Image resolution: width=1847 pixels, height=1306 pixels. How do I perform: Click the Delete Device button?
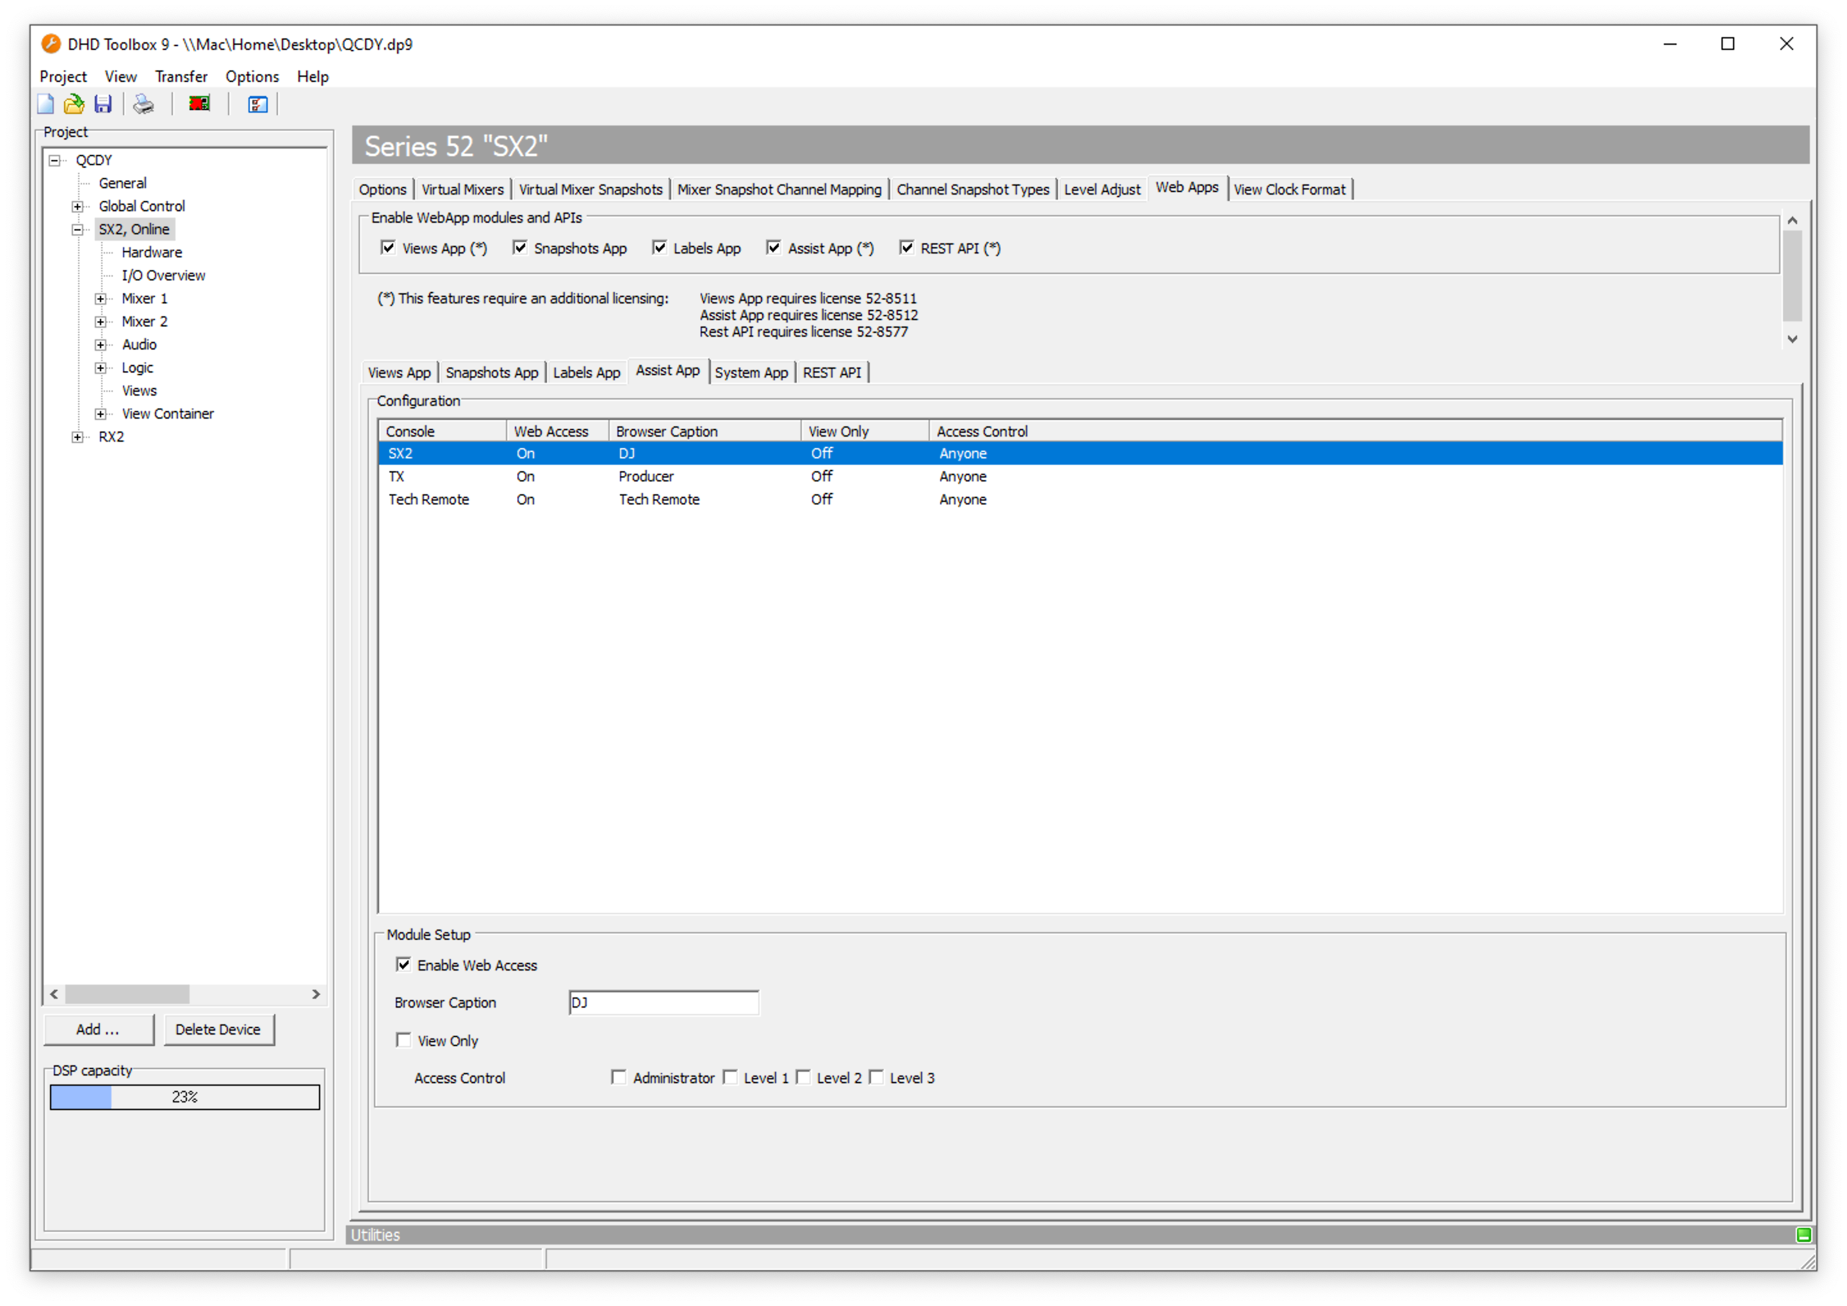pos(215,1029)
